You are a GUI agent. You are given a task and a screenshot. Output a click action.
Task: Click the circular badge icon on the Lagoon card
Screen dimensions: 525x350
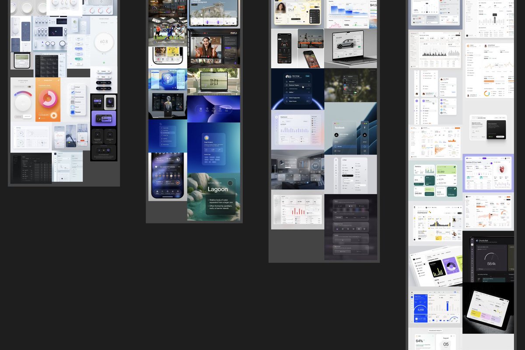231,183
